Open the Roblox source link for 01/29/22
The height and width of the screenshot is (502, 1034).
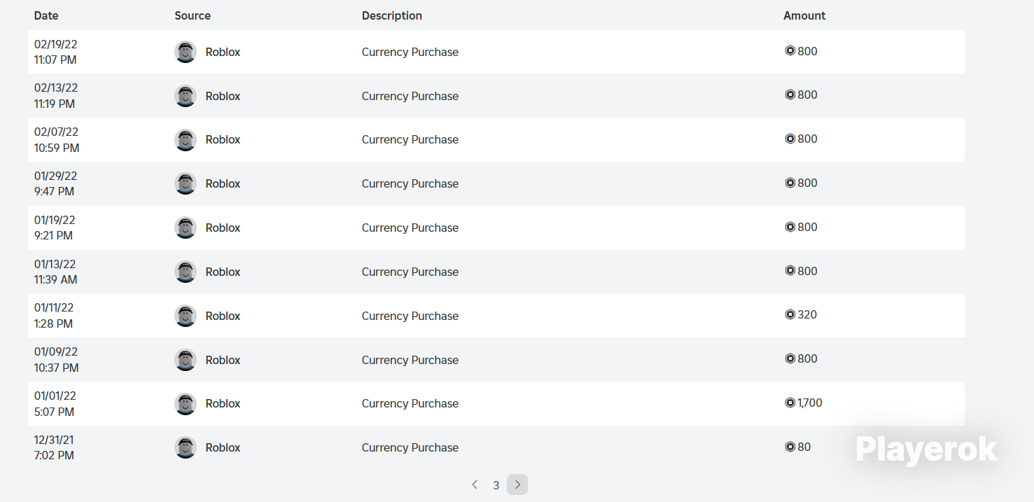[x=223, y=183]
